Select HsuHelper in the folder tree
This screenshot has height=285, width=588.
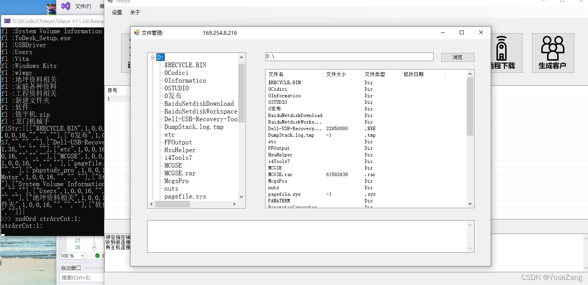click(x=180, y=150)
